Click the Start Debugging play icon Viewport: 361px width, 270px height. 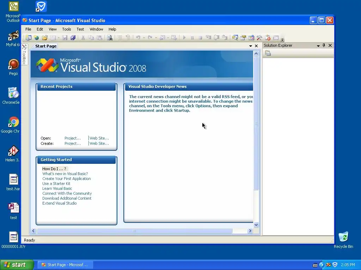point(184,38)
